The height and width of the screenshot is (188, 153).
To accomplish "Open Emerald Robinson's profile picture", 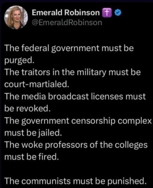I will click(16, 17).
